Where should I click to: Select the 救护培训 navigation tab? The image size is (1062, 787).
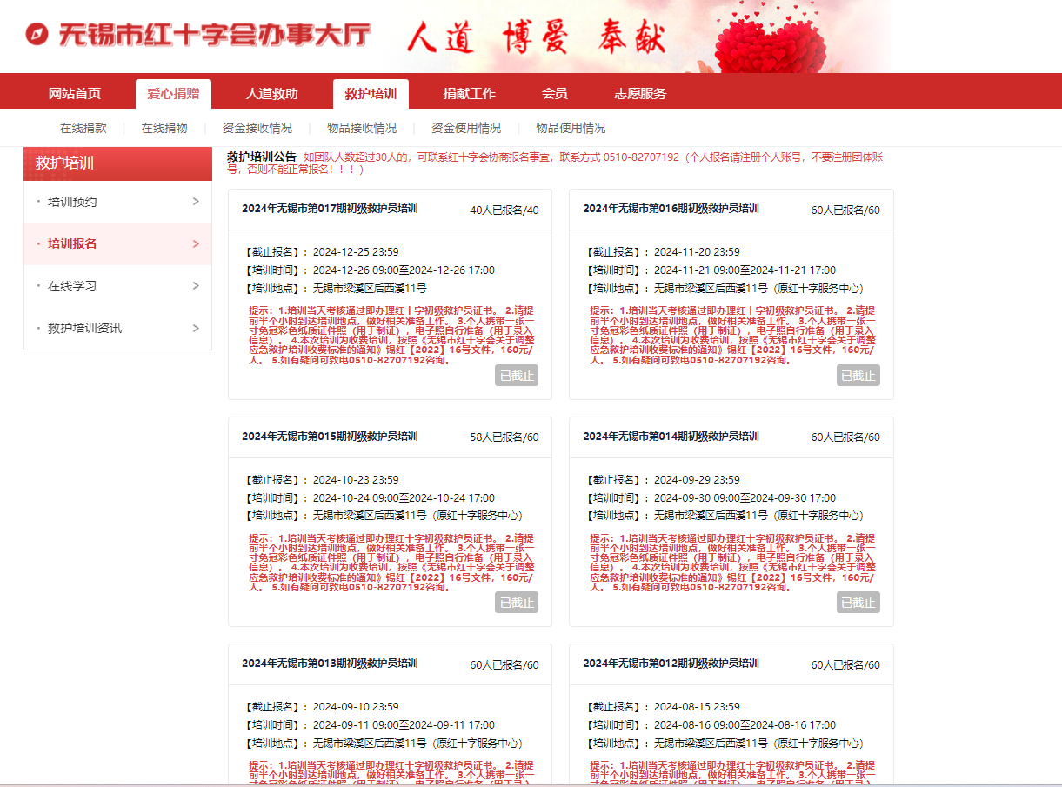(371, 94)
